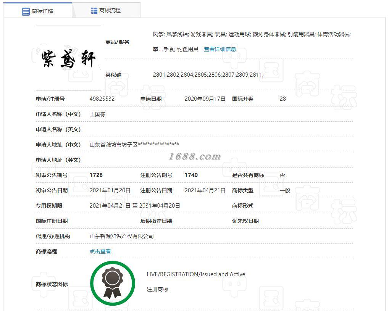Select the shared trademark value 否
The height and width of the screenshot is (311, 389).
pos(282,175)
